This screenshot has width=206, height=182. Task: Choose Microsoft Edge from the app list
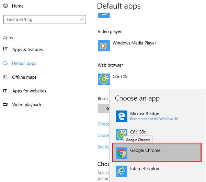click(x=145, y=116)
